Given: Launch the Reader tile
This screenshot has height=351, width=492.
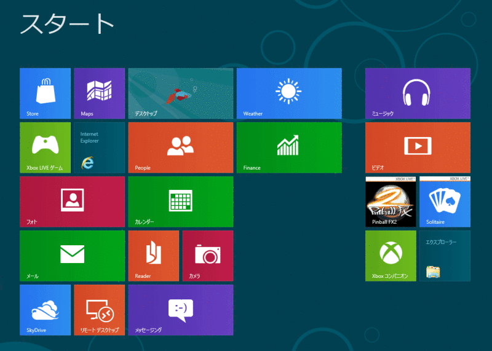Looking at the screenshot, I should [x=153, y=256].
